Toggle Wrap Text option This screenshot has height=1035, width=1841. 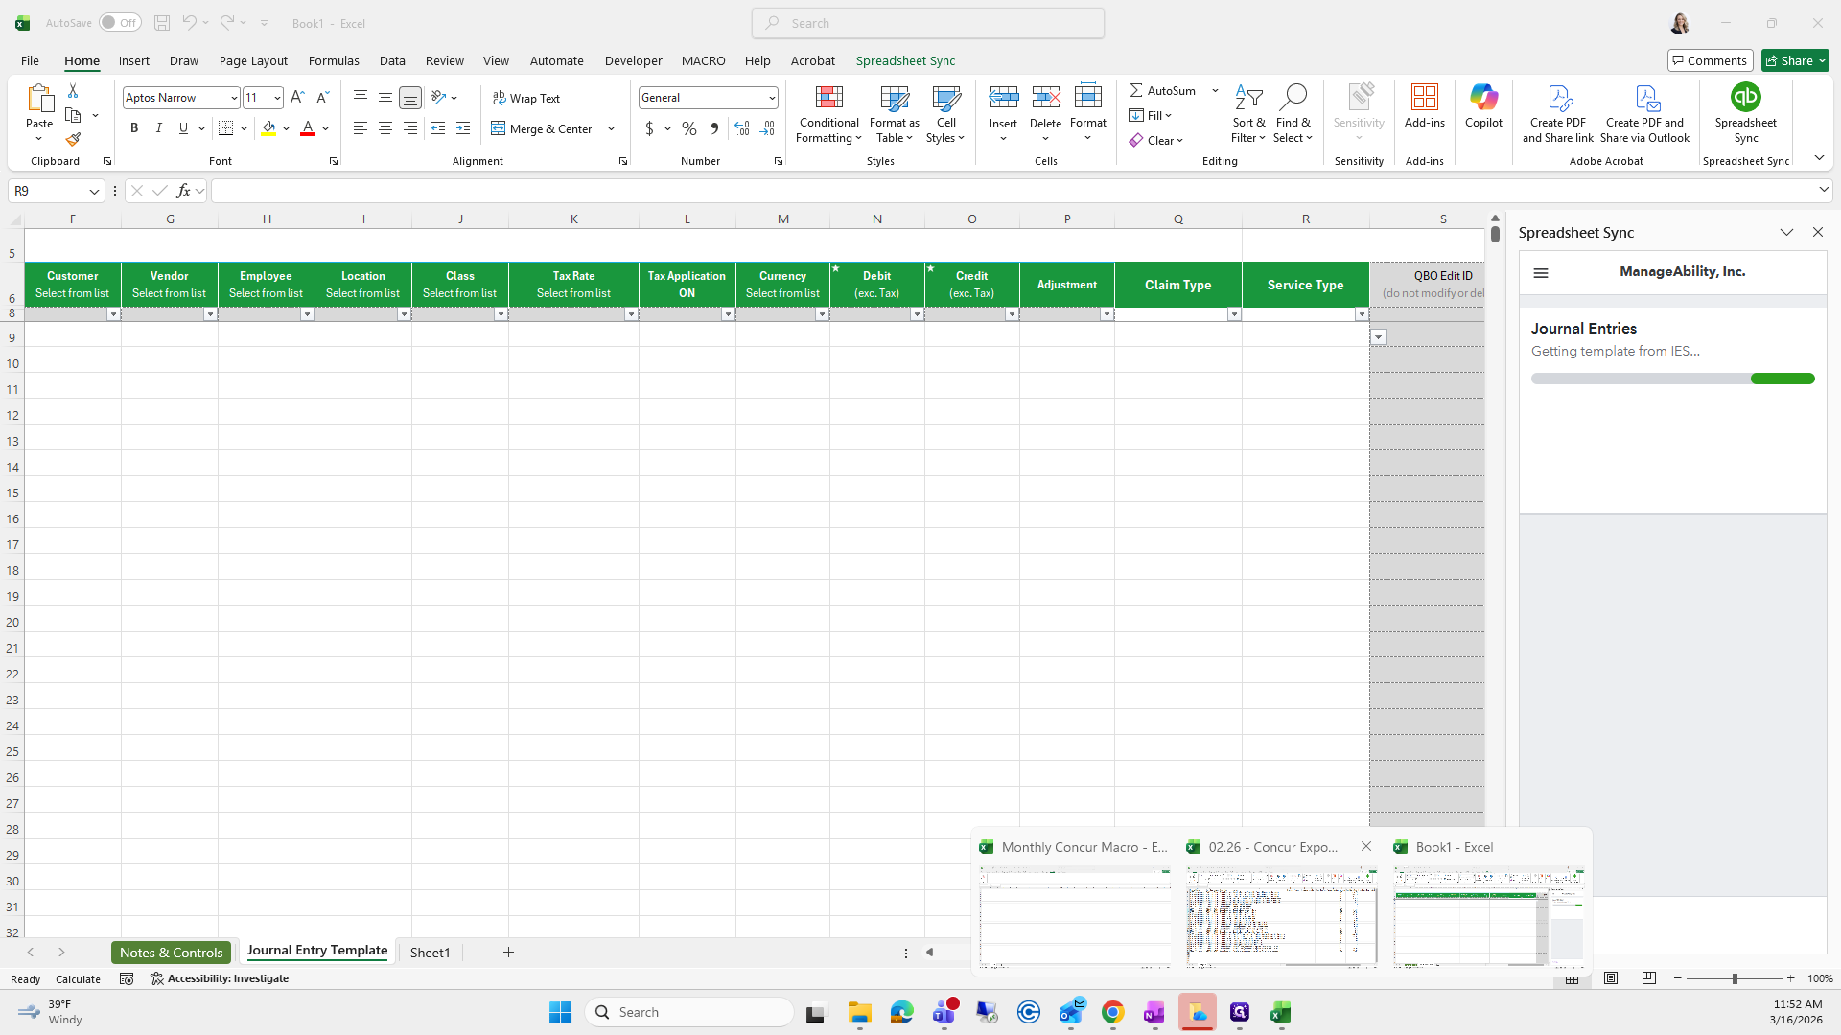tap(526, 98)
